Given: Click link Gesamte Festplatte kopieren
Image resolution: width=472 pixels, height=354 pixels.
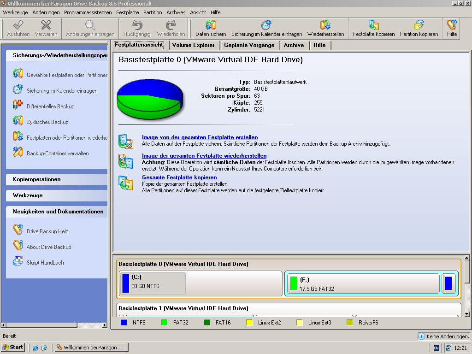Looking at the screenshot, I should tap(179, 177).
